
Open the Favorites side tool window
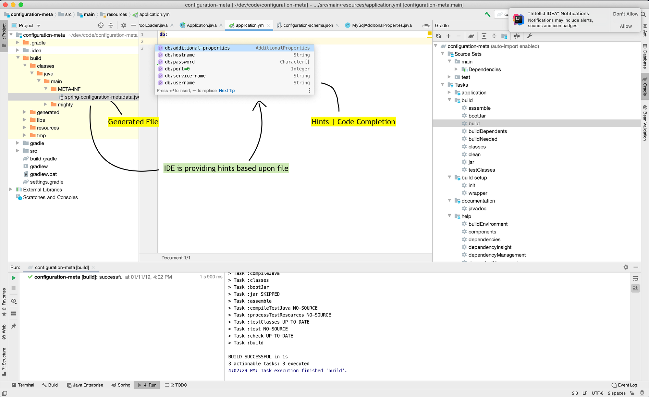pyautogui.click(x=4, y=302)
